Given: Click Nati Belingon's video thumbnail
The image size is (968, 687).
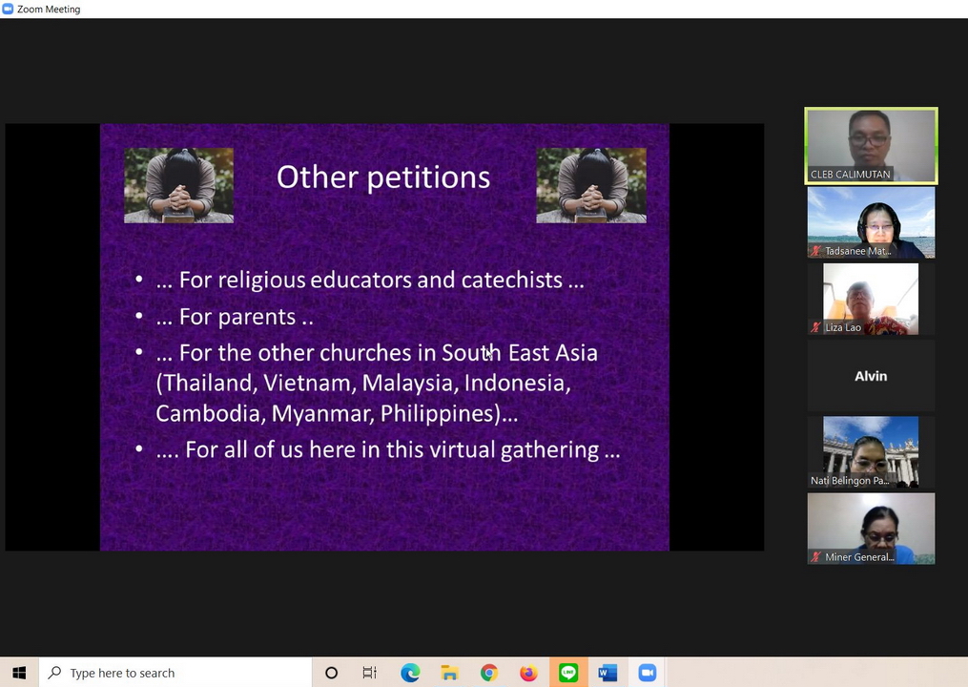Looking at the screenshot, I should [x=871, y=452].
